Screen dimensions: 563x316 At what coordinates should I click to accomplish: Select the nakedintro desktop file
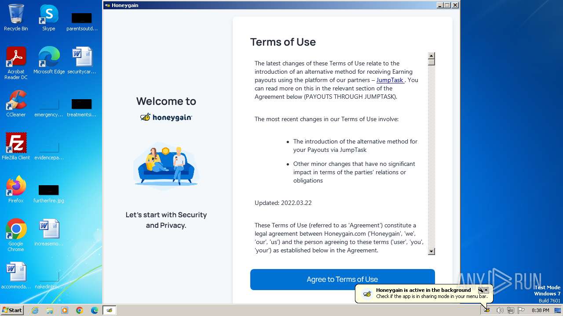[x=49, y=280]
